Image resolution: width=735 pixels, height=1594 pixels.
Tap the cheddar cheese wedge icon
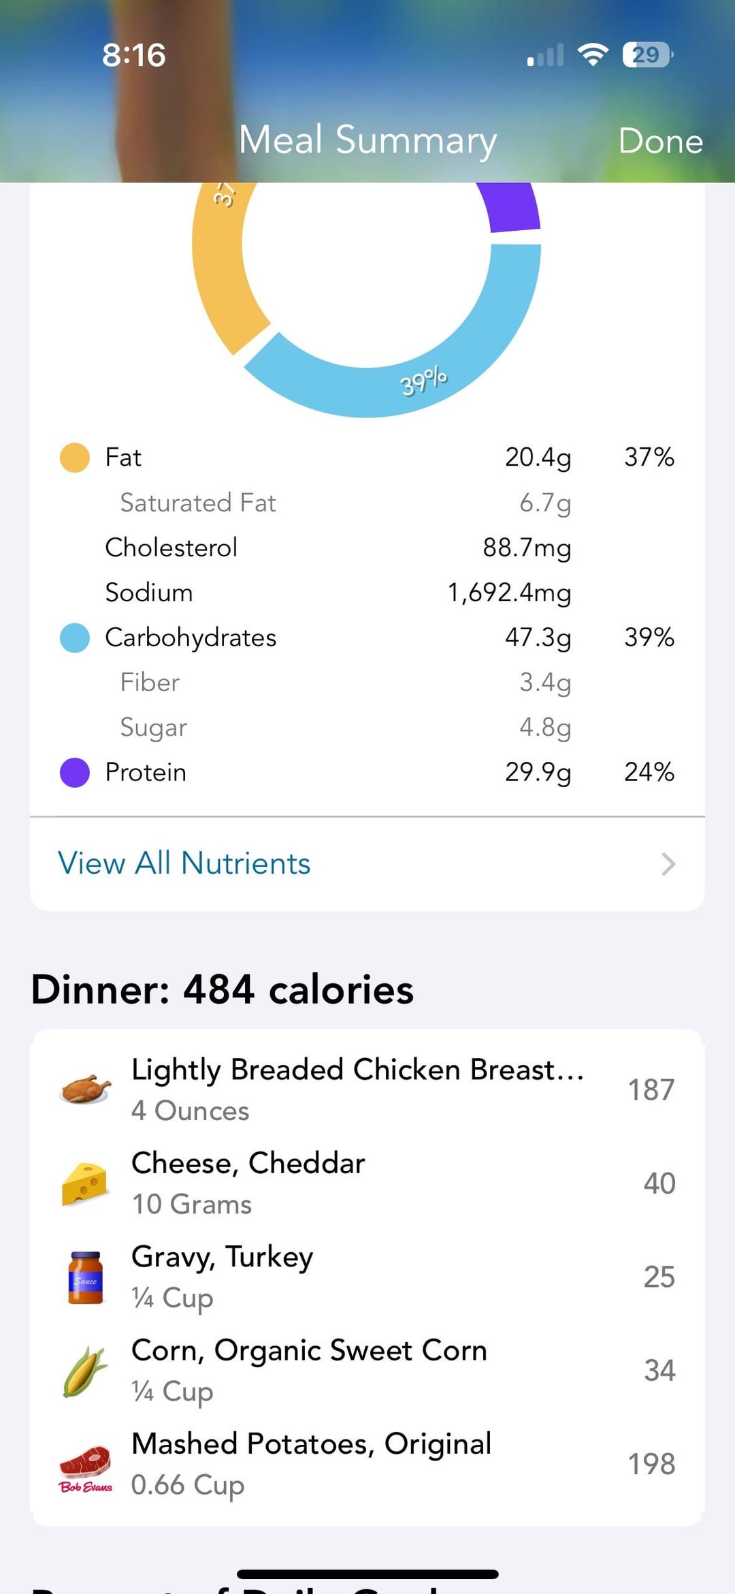point(85,1183)
